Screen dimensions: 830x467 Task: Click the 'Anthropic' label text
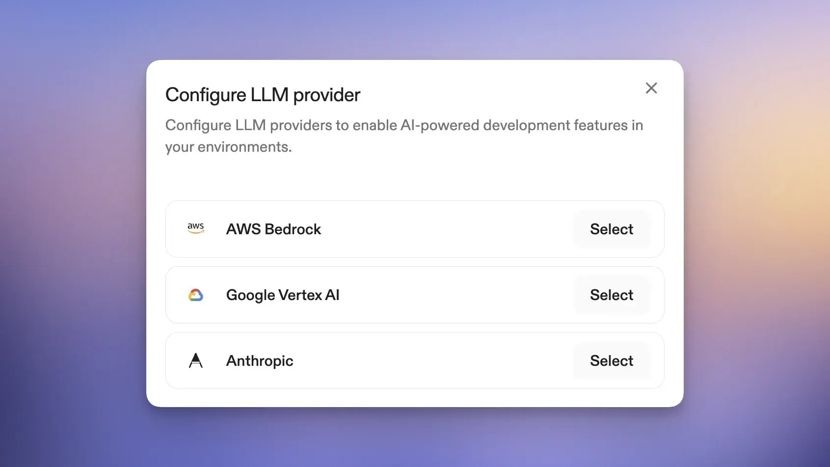(260, 361)
